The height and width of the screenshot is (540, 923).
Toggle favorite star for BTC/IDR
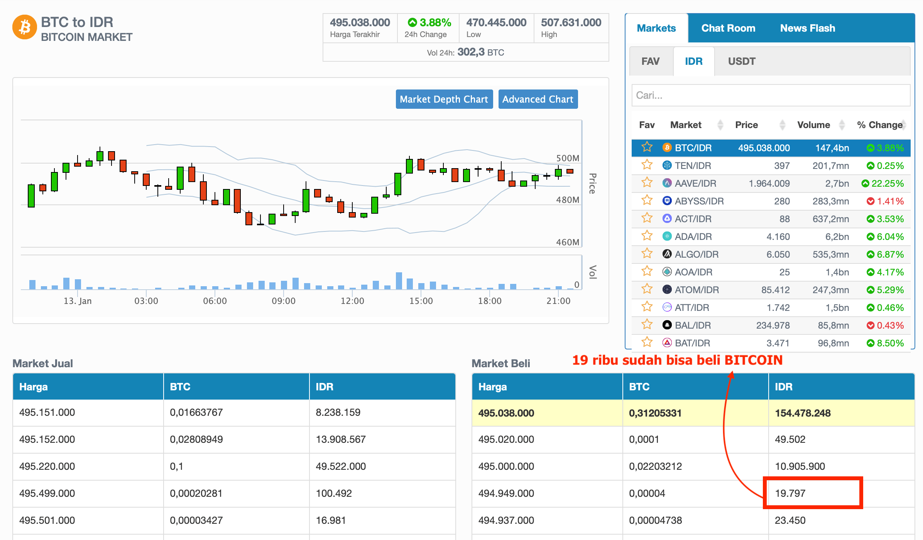(x=647, y=147)
